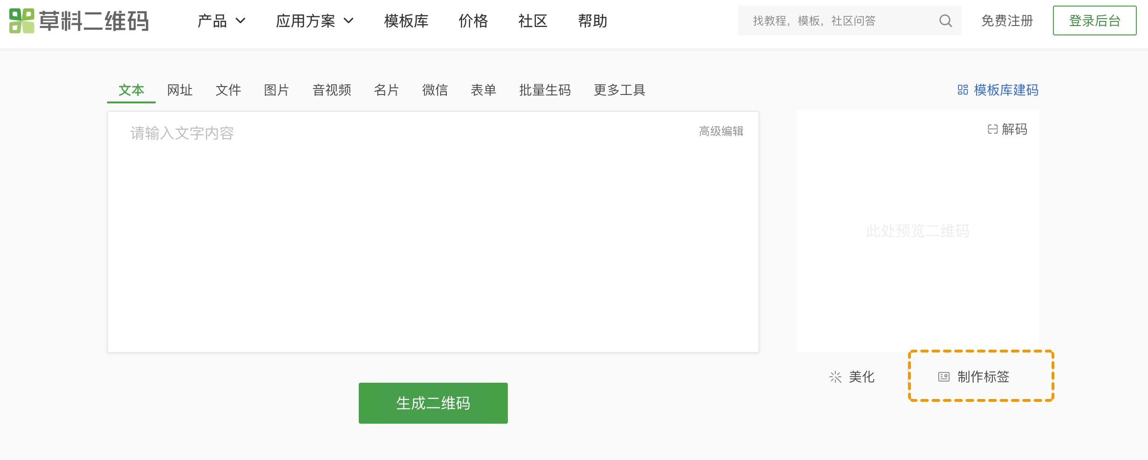
Task: Click the 登录后台 button
Action: (1094, 20)
